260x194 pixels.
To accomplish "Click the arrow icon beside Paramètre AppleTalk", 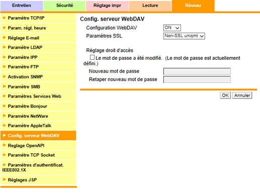I will click(x=5, y=126).
